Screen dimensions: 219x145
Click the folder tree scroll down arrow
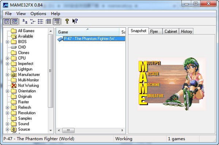(x=51, y=131)
